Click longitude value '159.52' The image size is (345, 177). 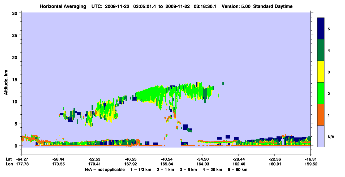(x=310, y=164)
